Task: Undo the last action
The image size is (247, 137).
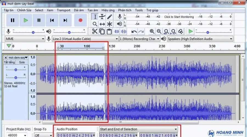Action: 134,32
